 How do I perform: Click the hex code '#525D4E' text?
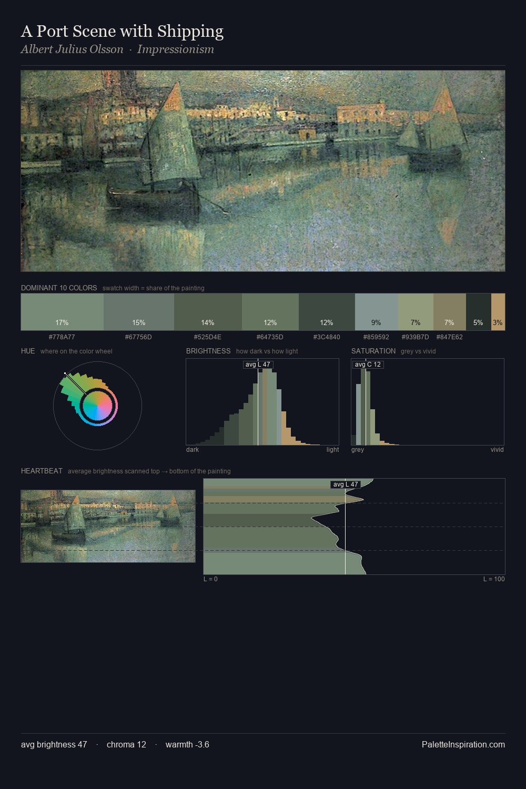(x=208, y=337)
